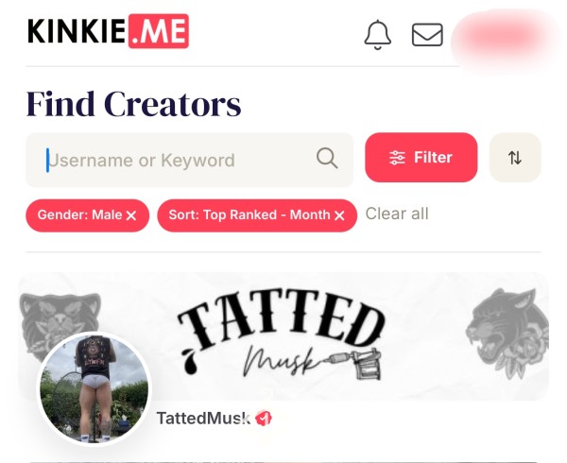The height and width of the screenshot is (463, 567).
Task: Open the Tatted Musk banner image
Action: pos(283,336)
